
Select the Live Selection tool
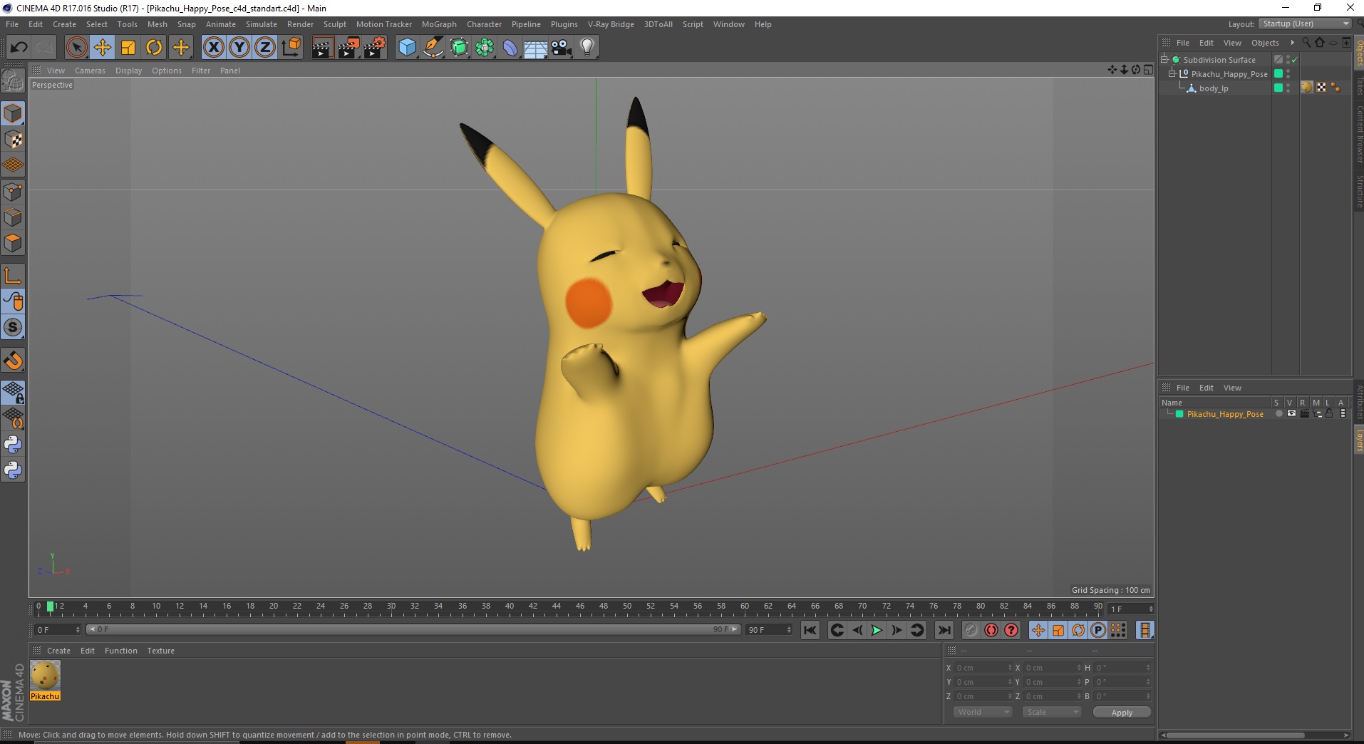coord(76,48)
